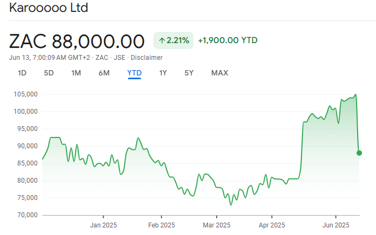Click the 70,000 y-axis value
The image size is (376, 235).
[28, 215]
